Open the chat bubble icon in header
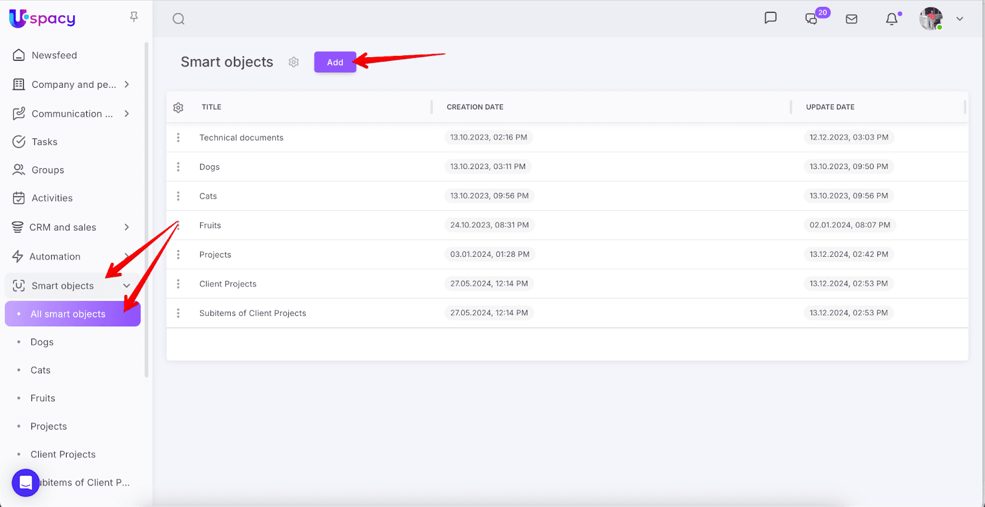This screenshot has height=507, width=985. pos(770,18)
